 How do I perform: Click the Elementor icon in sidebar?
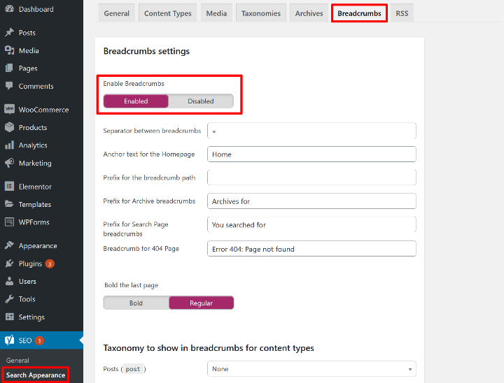click(x=9, y=187)
